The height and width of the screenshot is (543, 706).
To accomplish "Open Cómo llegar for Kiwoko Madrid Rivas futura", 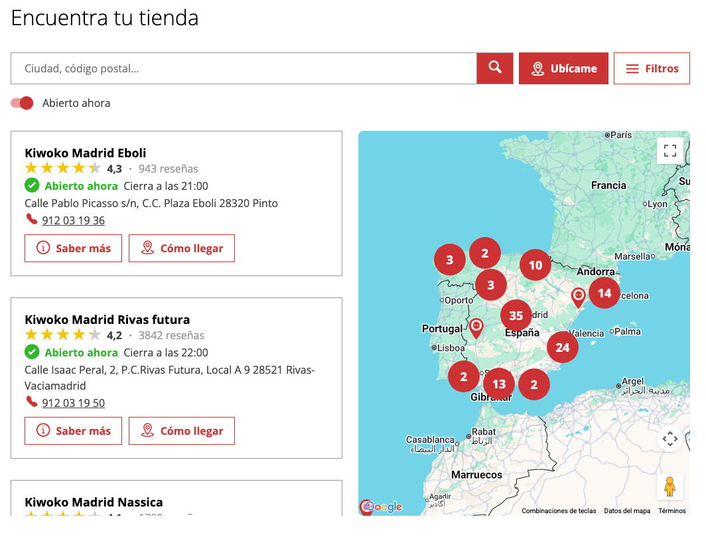I will click(x=182, y=430).
